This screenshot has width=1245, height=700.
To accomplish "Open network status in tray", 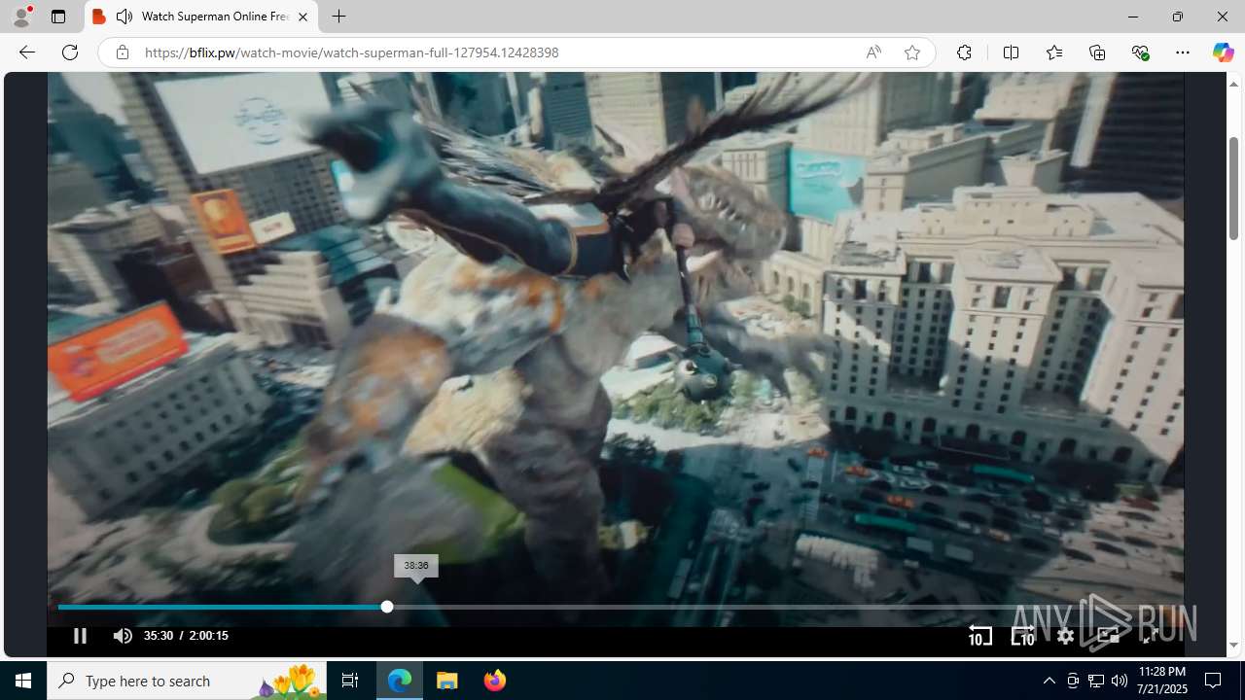I will click(x=1095, y=681).
